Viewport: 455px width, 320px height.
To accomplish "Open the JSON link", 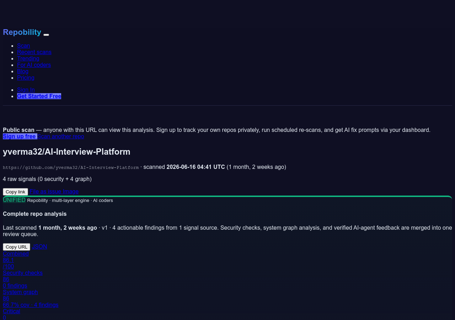I will point(39,246).
